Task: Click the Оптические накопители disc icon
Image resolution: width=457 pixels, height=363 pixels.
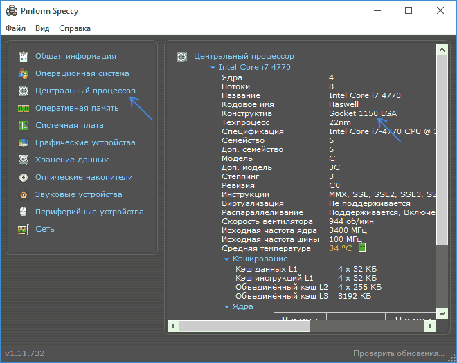Action: (x=24, y=177)
